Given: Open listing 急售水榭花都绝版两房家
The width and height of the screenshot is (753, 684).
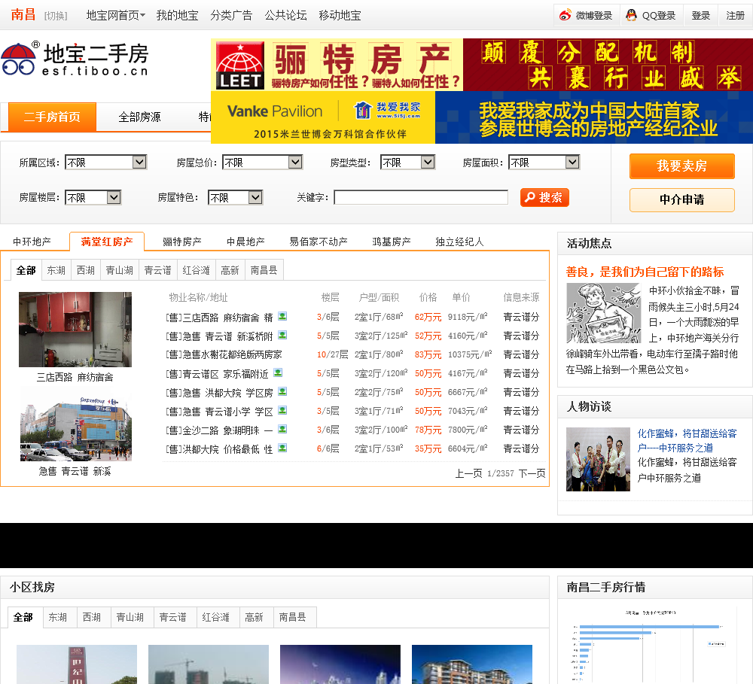Looking at the screenshot, I should pyautogui.click(x=224, y=354).
